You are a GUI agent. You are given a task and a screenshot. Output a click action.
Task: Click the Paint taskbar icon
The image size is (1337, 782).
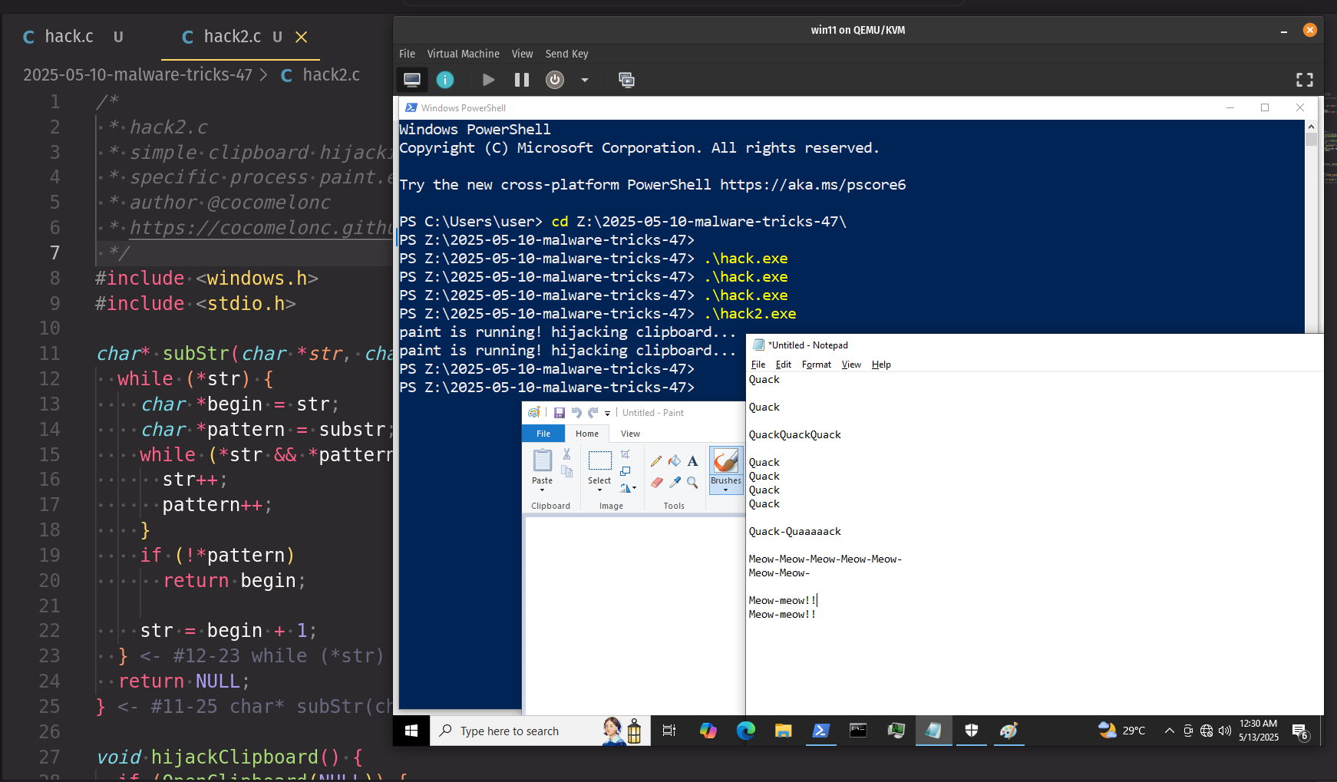pyautogui.click(x=1009, y=731)
